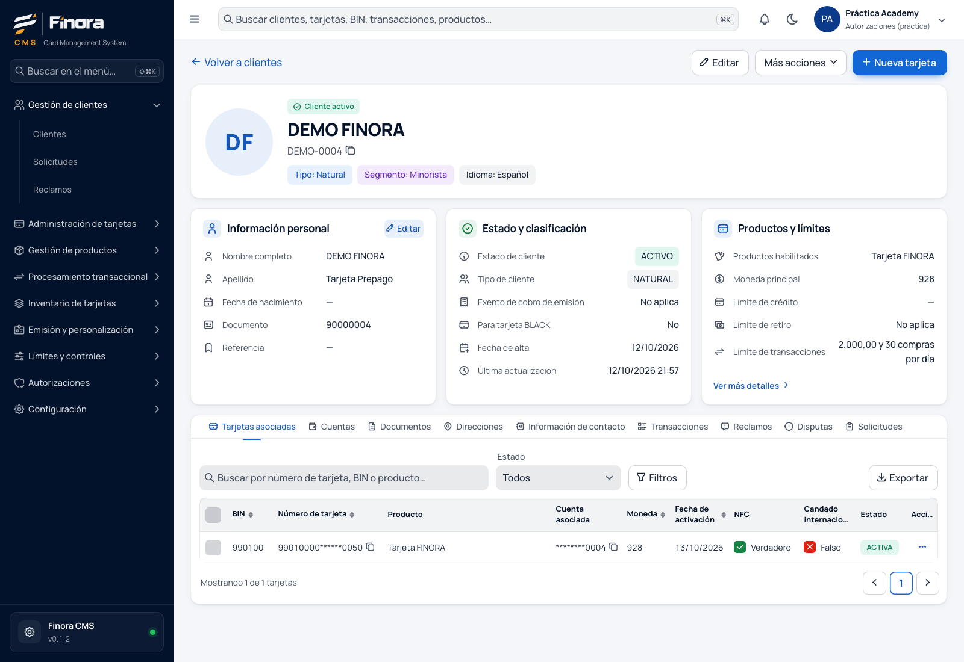Open Ver más detalles link
Screen dimensions: 964x662
(x=751, y=386)
